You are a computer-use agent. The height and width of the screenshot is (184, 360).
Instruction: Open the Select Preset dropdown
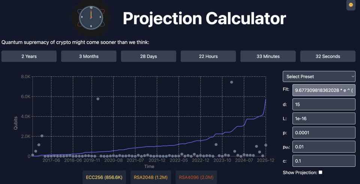click(319, 76)
